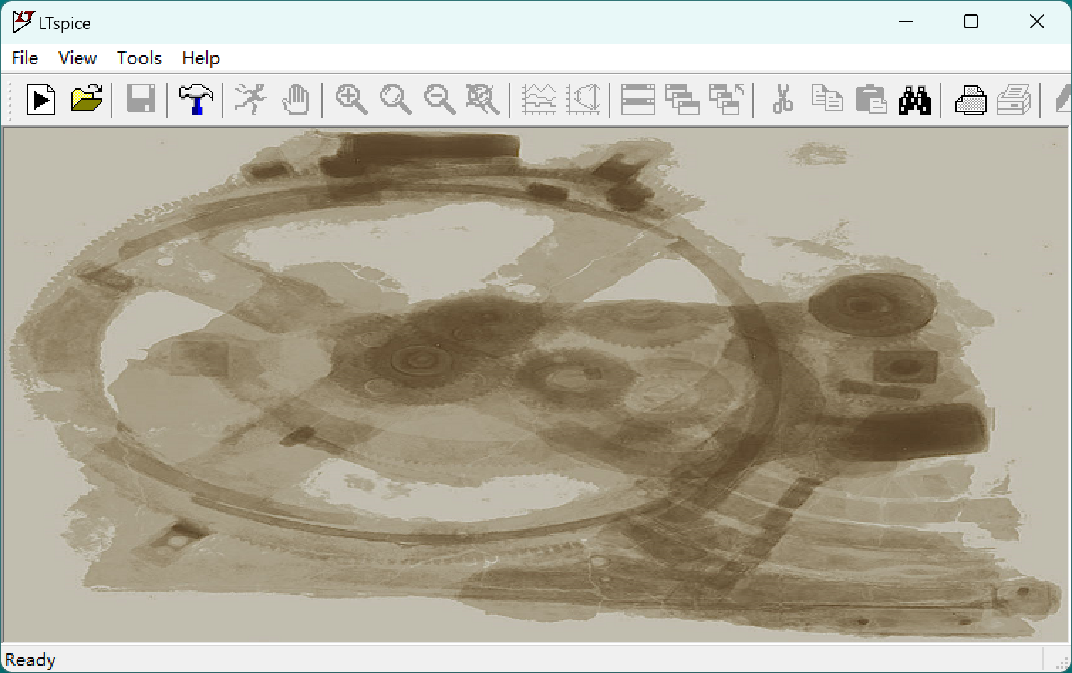Screen dimensions: 1072x673
Task: Maximize the LTspice window
Action: pyautogui.click(x=971, y=22)
